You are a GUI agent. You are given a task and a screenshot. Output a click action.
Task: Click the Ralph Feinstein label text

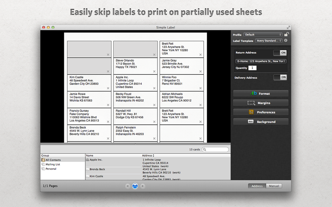(x=130, y=131)
